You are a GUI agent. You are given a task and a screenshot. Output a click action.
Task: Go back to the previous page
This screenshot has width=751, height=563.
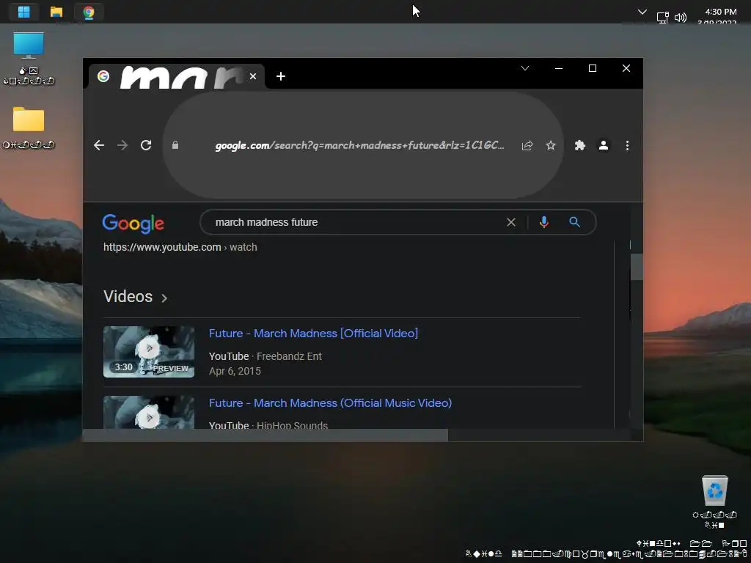coord(99,145)
